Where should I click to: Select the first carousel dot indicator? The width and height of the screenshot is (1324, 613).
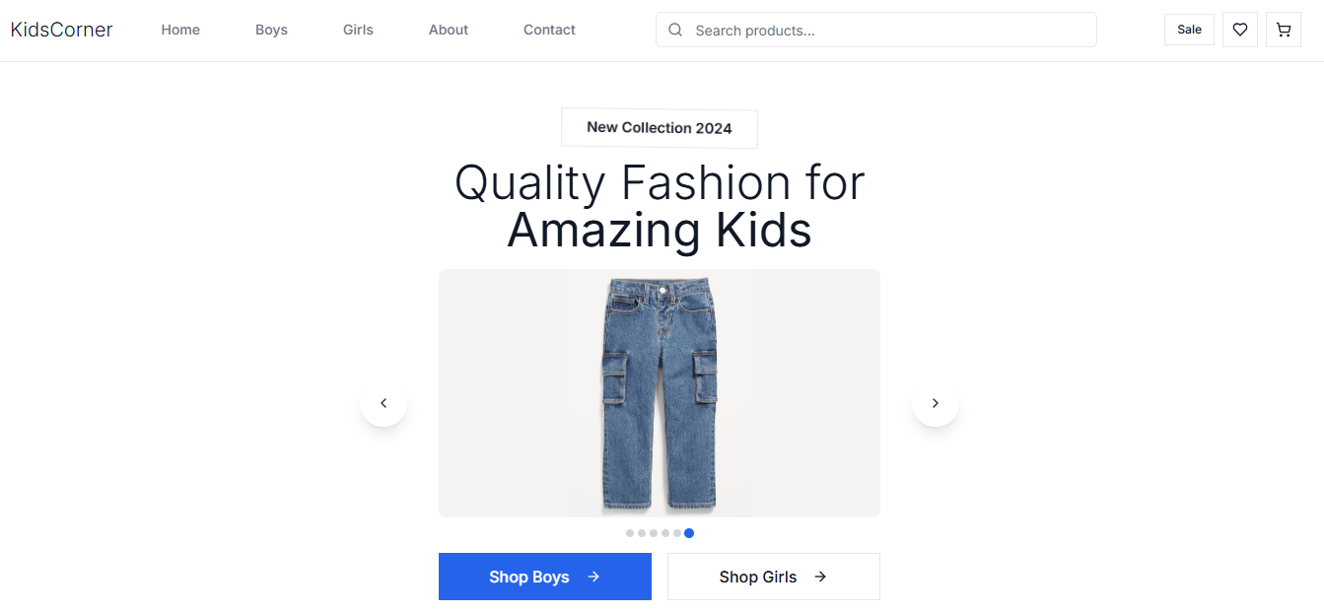point(630,533)
